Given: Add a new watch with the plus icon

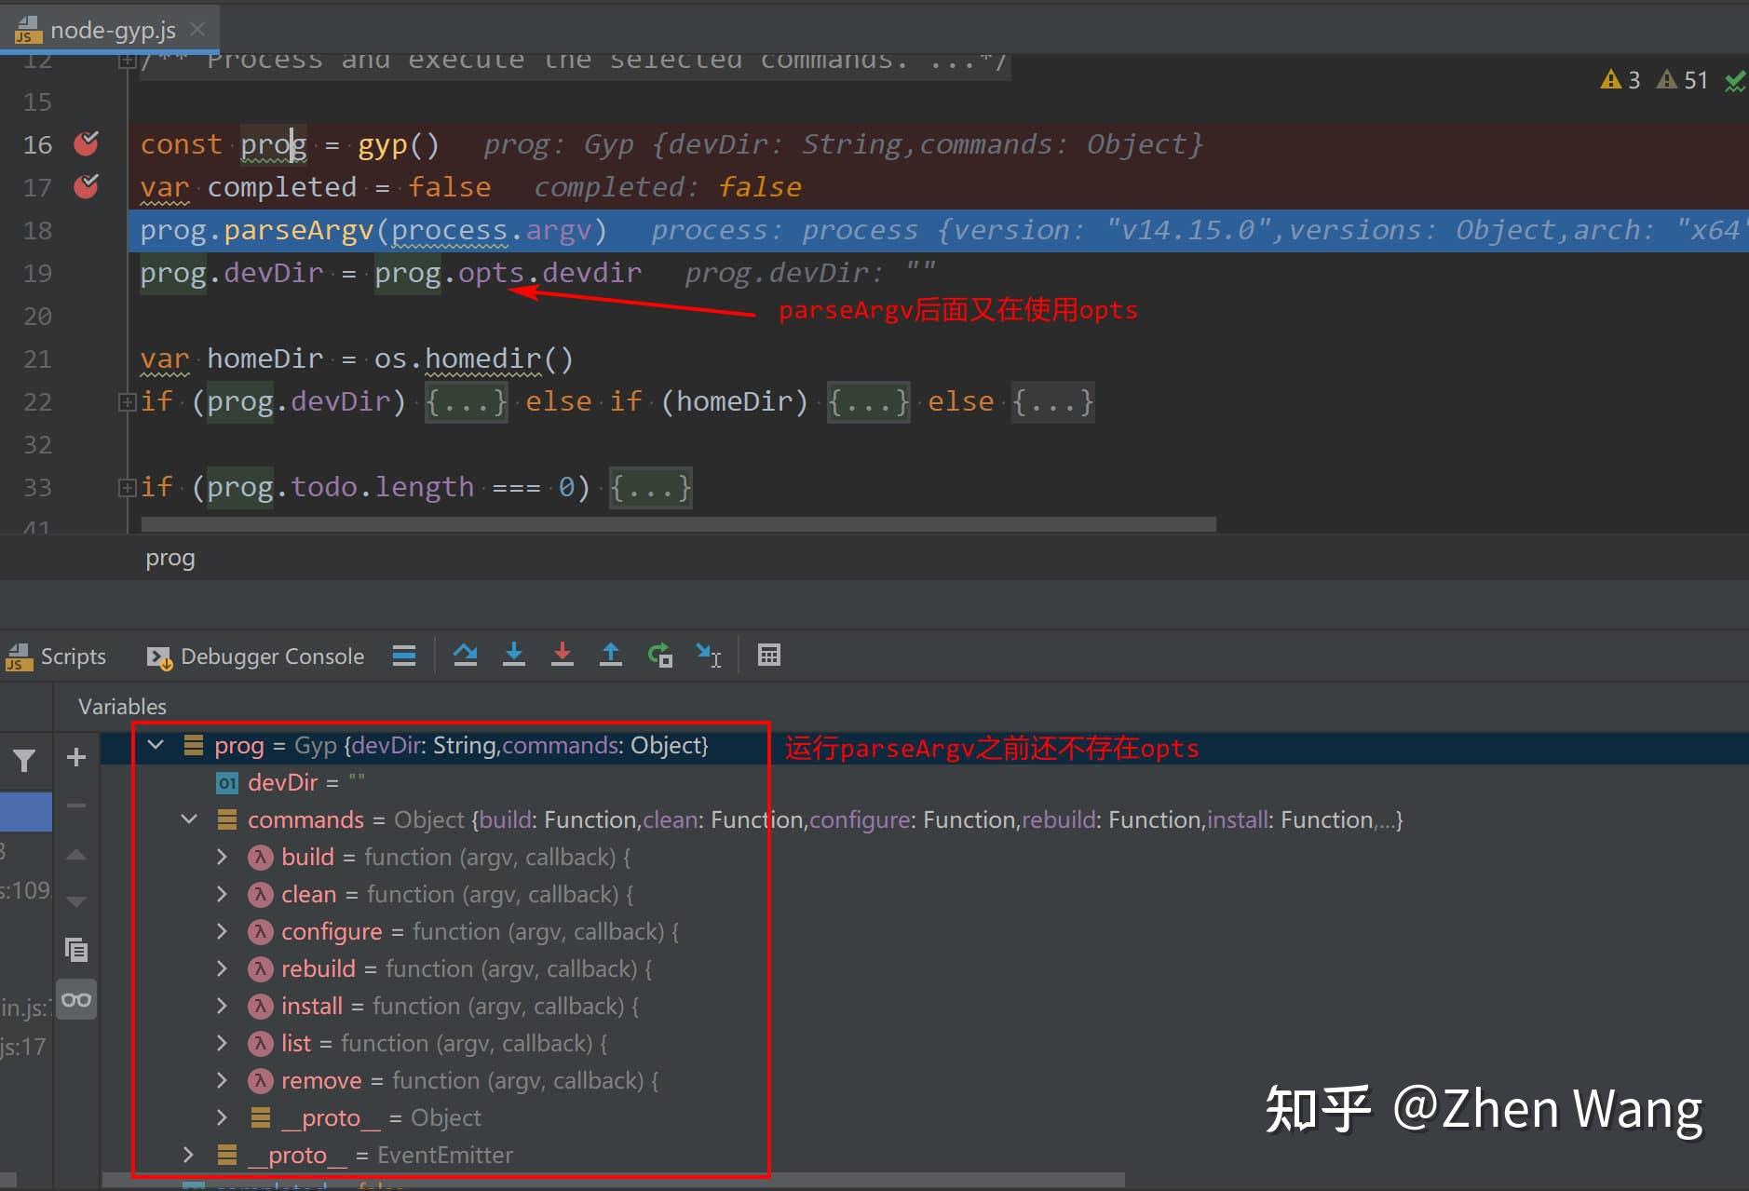Looking at the screenshot, I should tap(75, 757).
